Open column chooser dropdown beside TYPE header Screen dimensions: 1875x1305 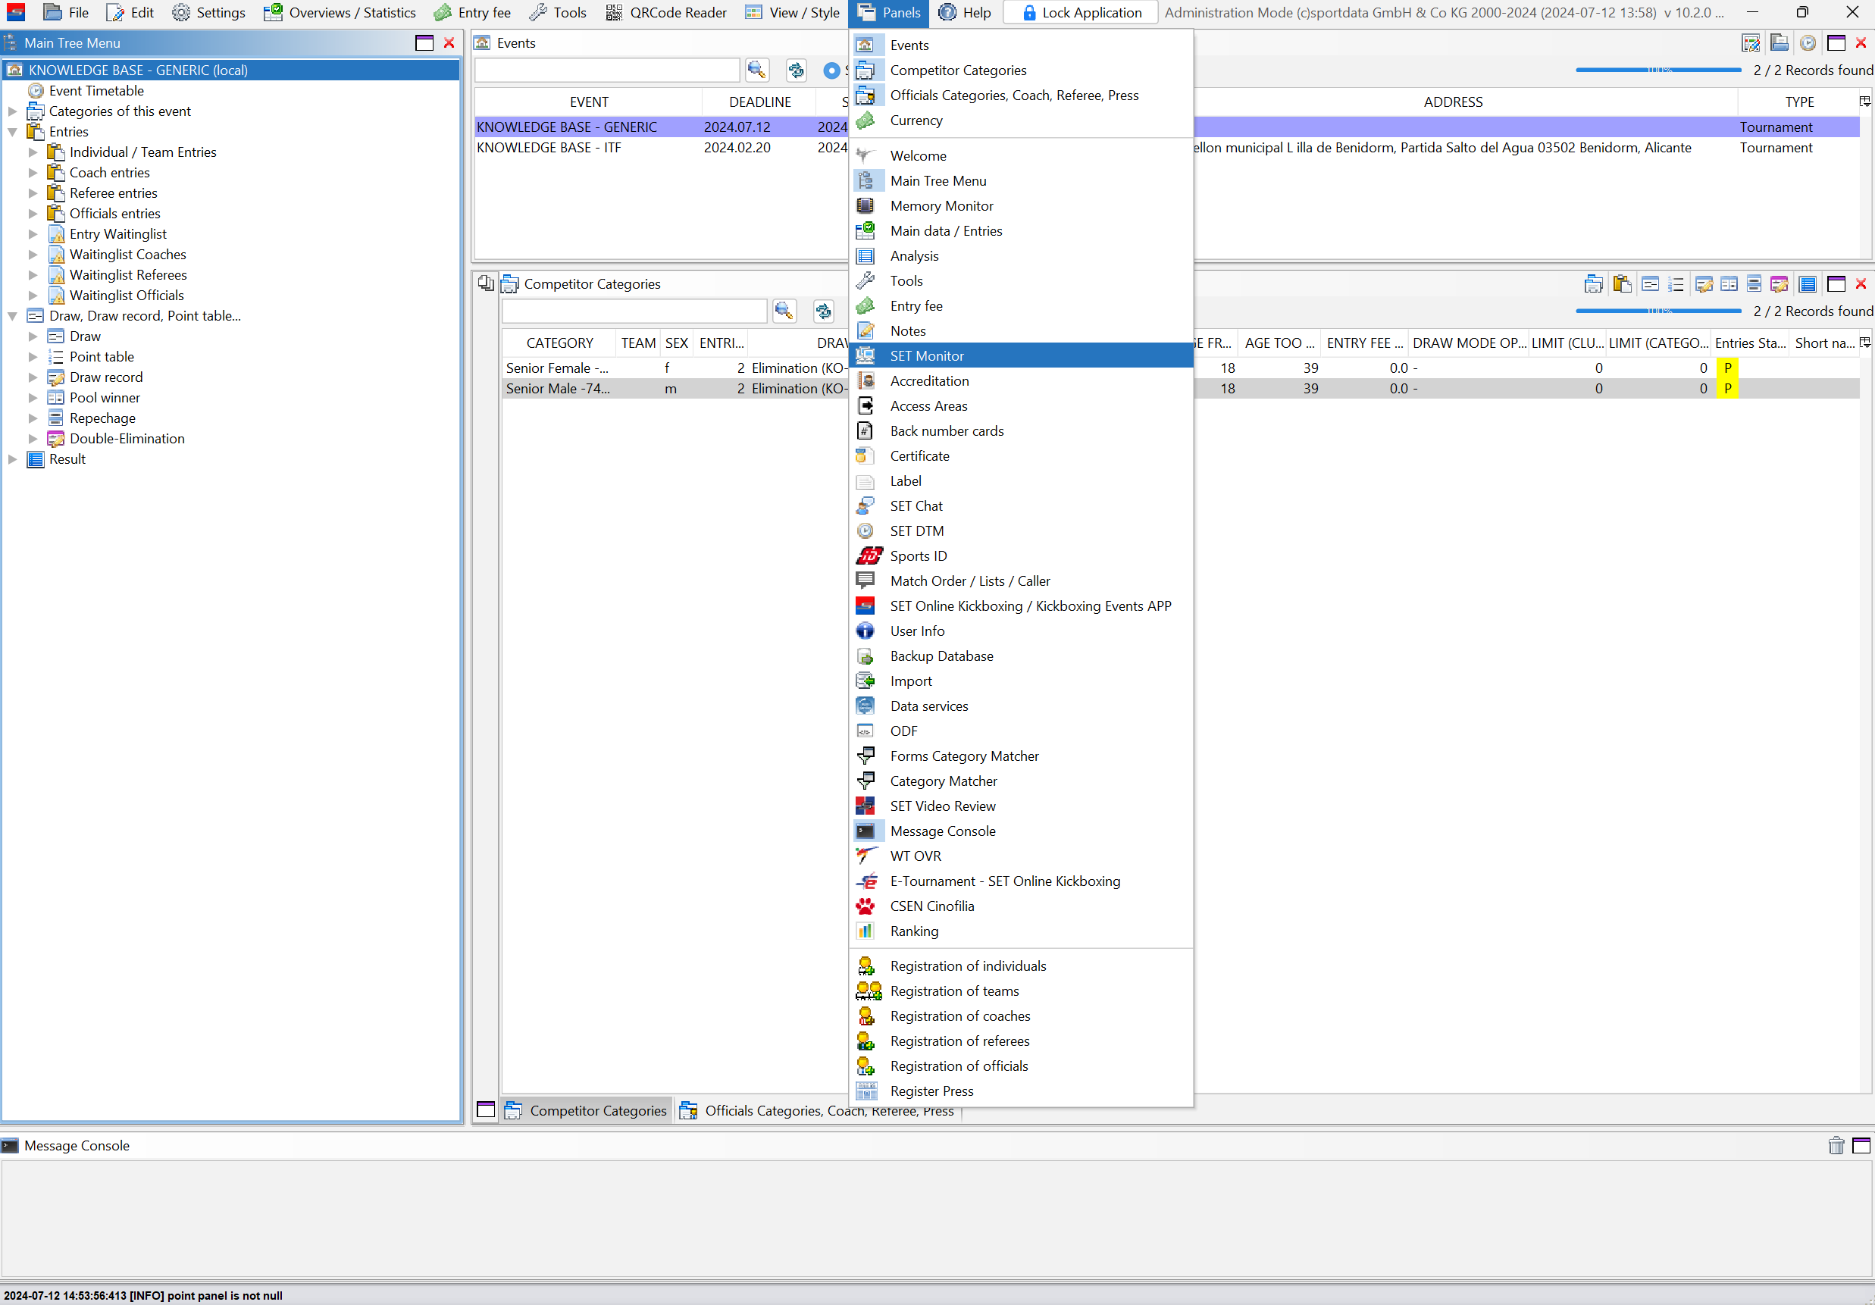tap(1864, 102)
